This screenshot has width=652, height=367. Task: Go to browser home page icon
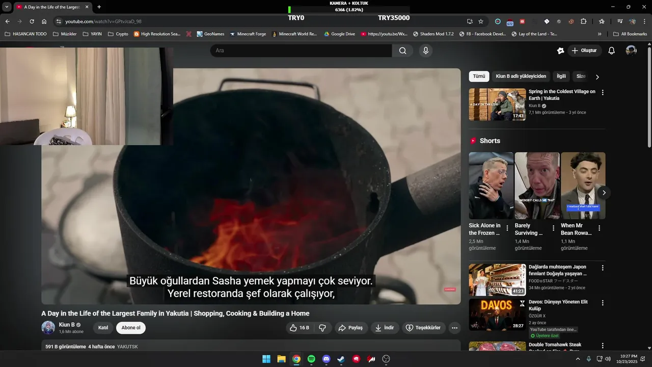pyautogui.click(x=44, y=21)
